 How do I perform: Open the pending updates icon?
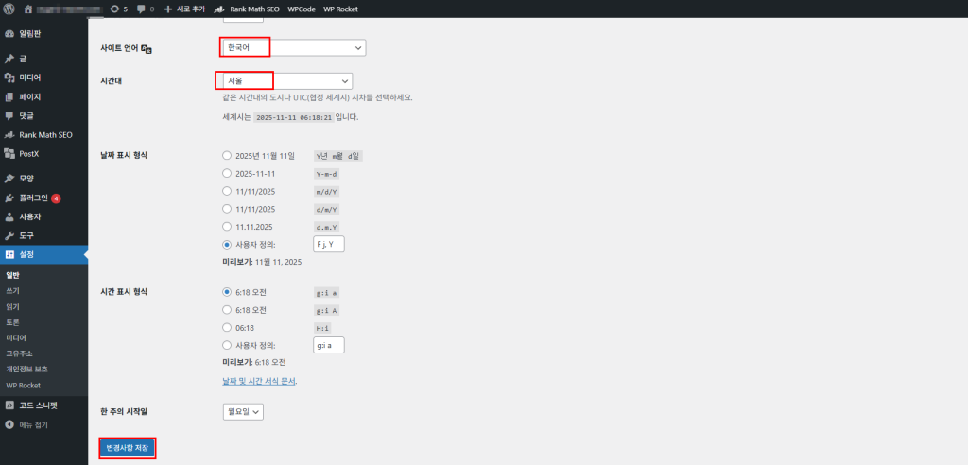coord(114,9)
